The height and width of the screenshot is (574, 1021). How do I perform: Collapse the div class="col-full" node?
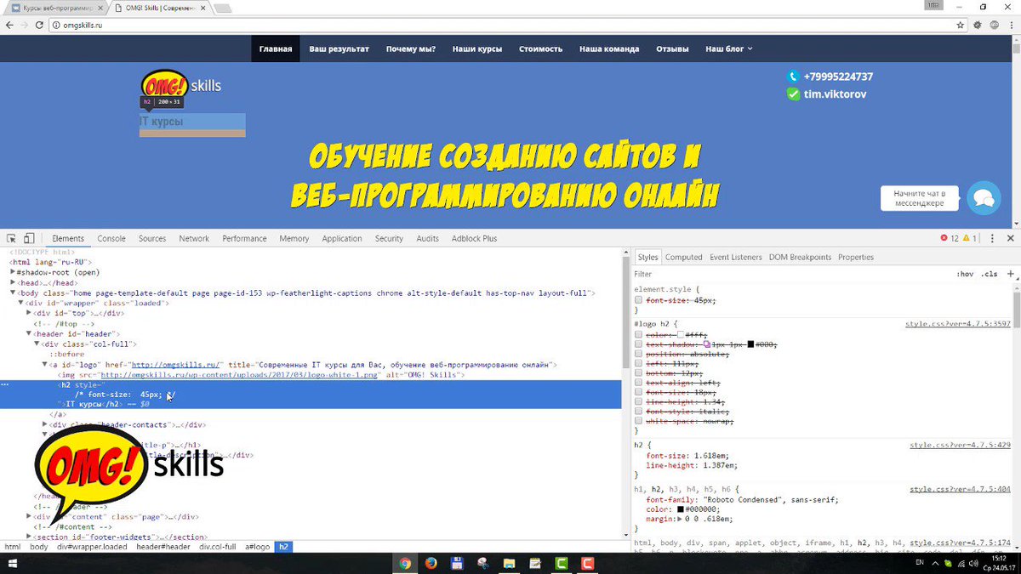[37, 344]
